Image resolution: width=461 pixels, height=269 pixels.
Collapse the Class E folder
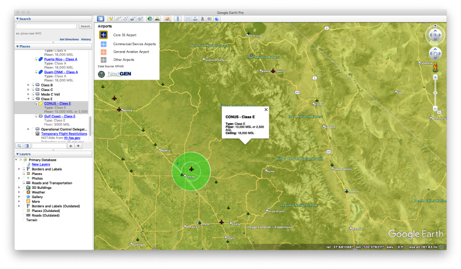[x=29, y=99]
